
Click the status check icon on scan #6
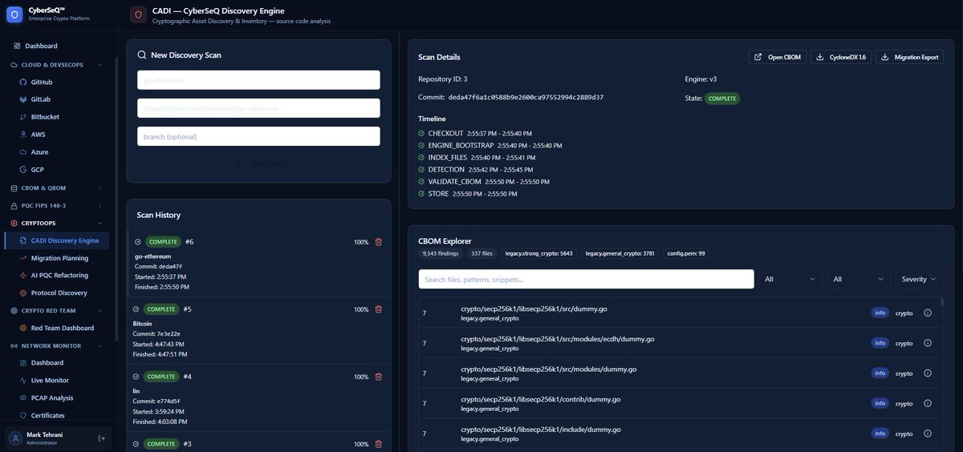tap(138, 242)
